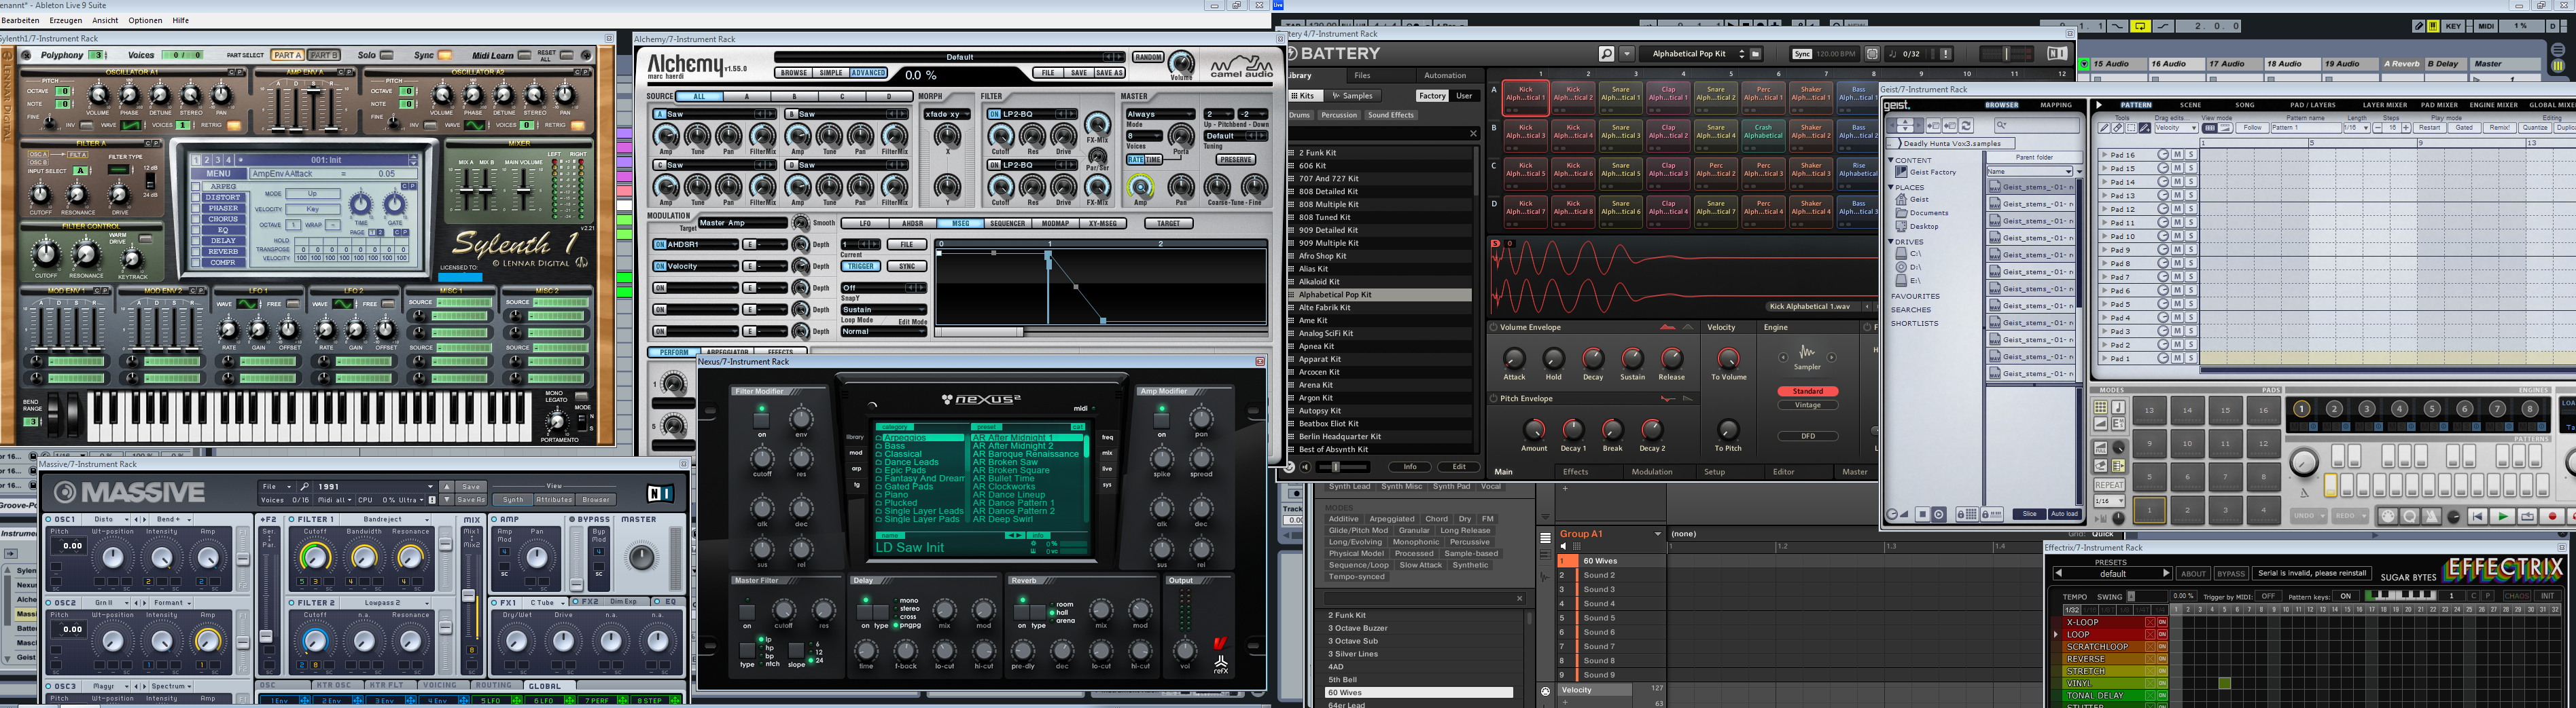This screenshot has height=708, width=2576.
Task: Click the Geist Quantize button
Action: coord(2536,128)
